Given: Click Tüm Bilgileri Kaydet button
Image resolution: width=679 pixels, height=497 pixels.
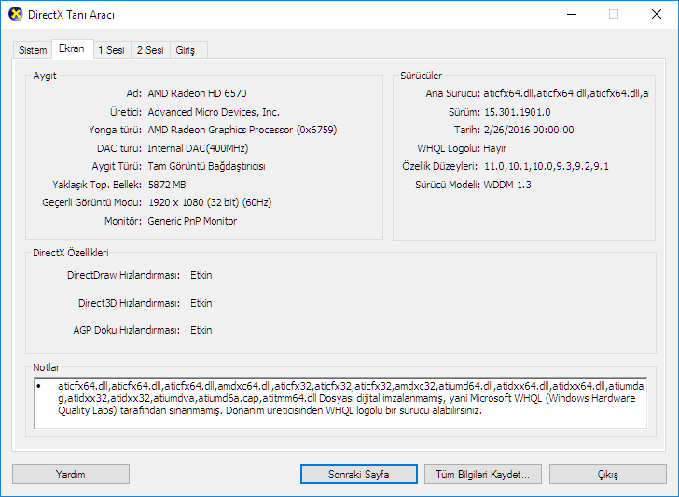Looking at the screenshot, I should (x=483, y=474).
